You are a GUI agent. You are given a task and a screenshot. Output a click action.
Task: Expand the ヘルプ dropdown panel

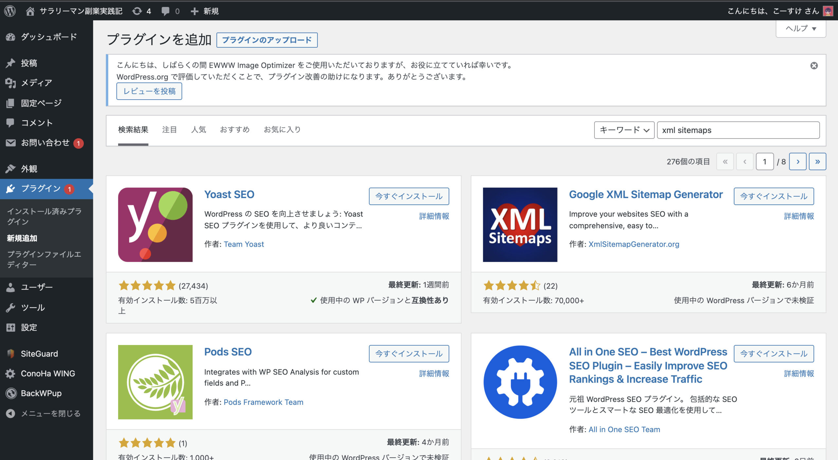tap(801, 29)
